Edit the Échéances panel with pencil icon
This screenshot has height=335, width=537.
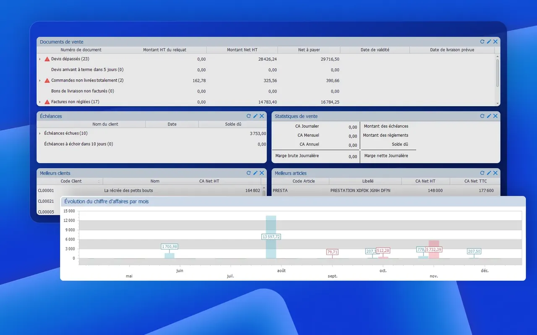point(255,116)
